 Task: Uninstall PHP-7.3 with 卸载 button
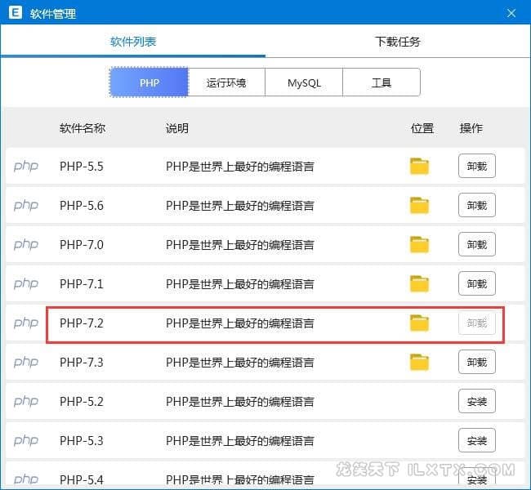click(x=477, y=362)
